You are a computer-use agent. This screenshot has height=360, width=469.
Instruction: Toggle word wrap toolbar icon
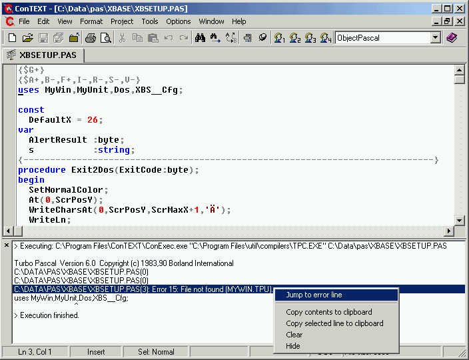coord(247,38)
